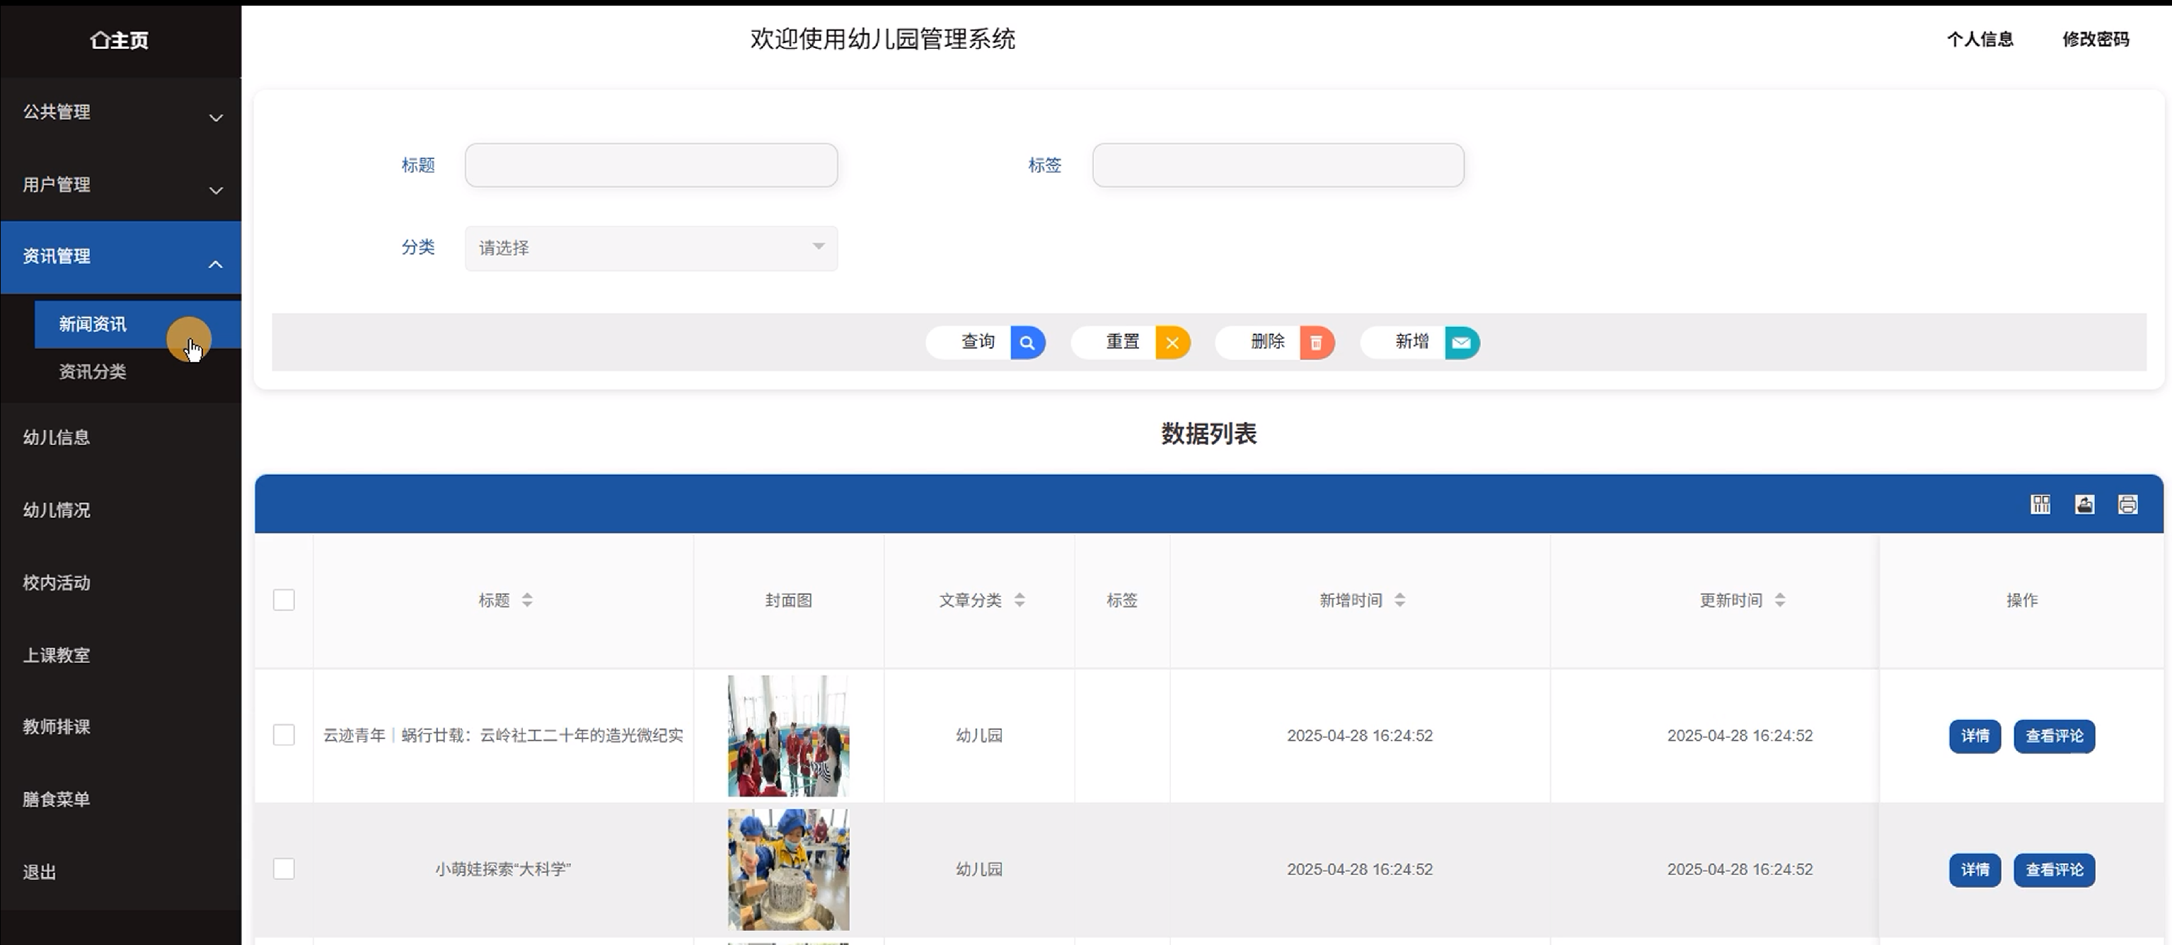This screenshot has width=2172, height=945.
Task: Click the blue search magnifier icon
Action: [x=1027, y=342]
